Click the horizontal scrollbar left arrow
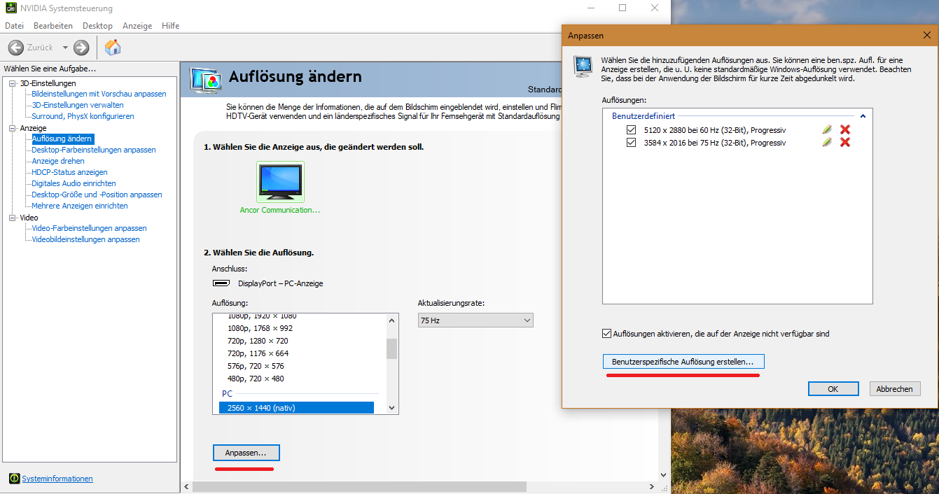The image size is (939, 494). pos(186,486)
